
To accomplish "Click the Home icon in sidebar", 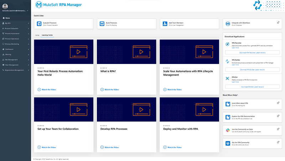I will (x=4, y=18).
